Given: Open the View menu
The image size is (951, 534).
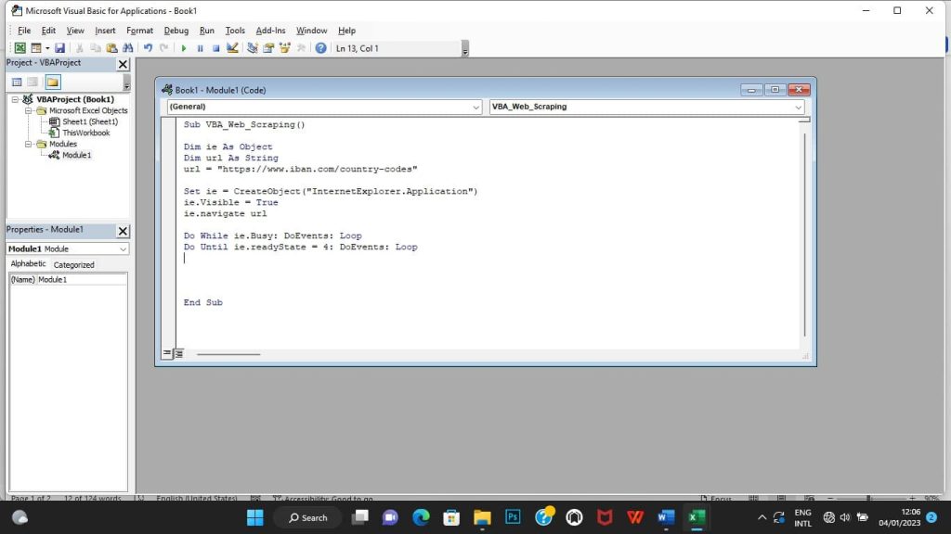Looking at the screenshot, I should [75, 31].
